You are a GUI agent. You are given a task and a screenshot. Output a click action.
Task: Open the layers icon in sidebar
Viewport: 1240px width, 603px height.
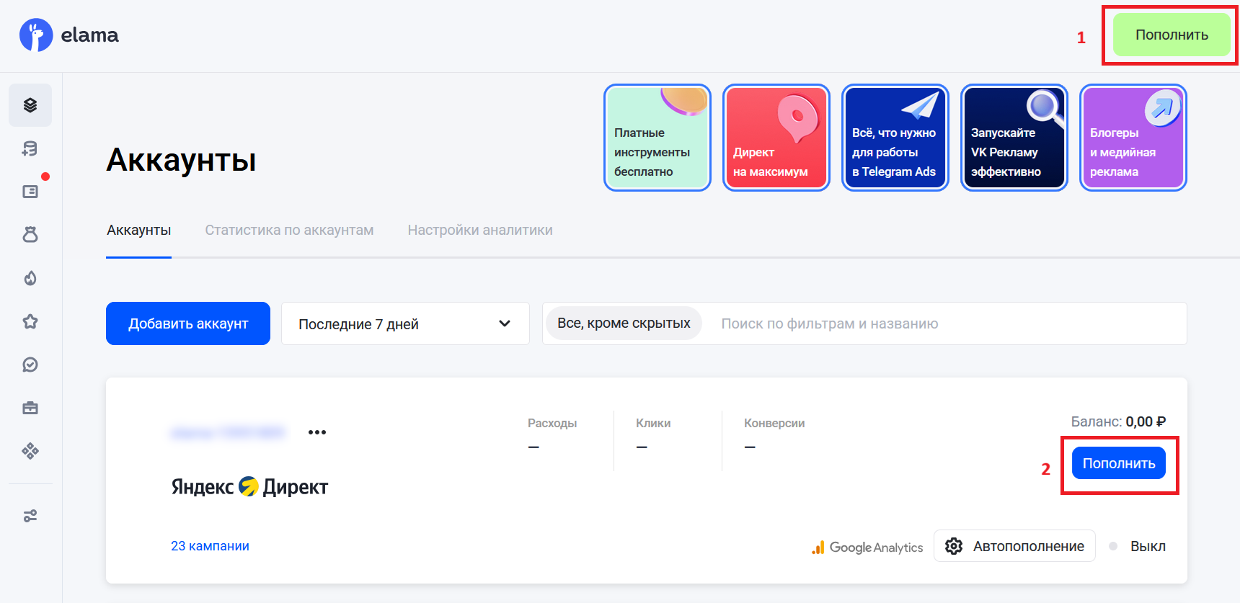tap(30, 105)
